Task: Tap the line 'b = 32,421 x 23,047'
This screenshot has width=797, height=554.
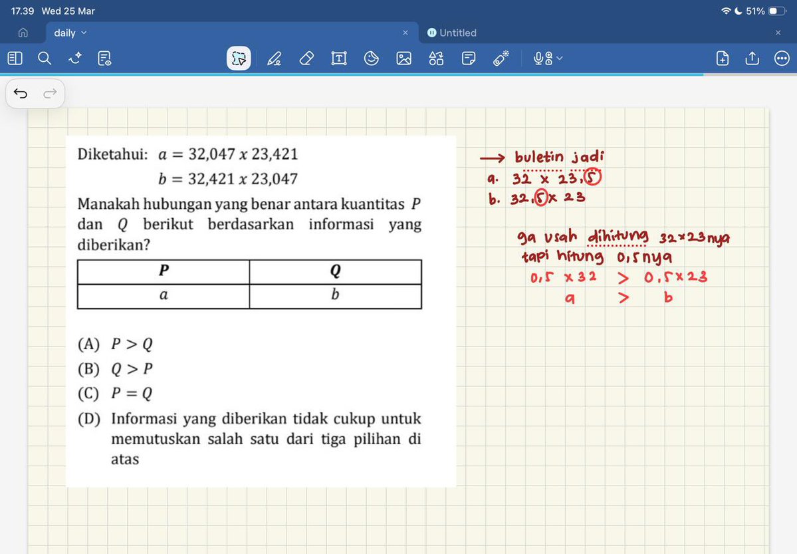Action: [x=228, y=179]
